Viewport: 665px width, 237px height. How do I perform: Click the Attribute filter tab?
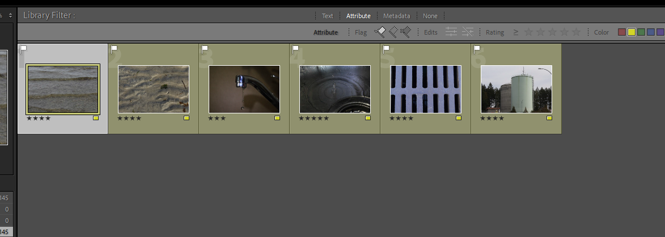click(358, 16)
